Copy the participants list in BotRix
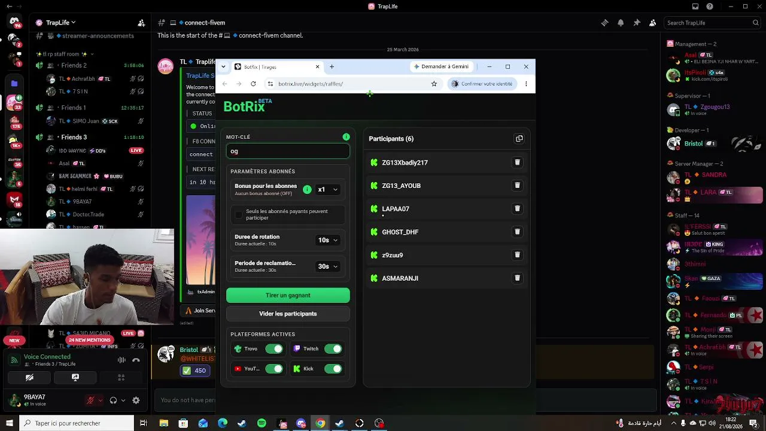The image size is (766, 431). coord(519,139)
